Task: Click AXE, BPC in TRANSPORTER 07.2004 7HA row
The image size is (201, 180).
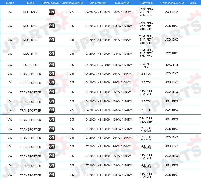Action: [x=171, y=175]
